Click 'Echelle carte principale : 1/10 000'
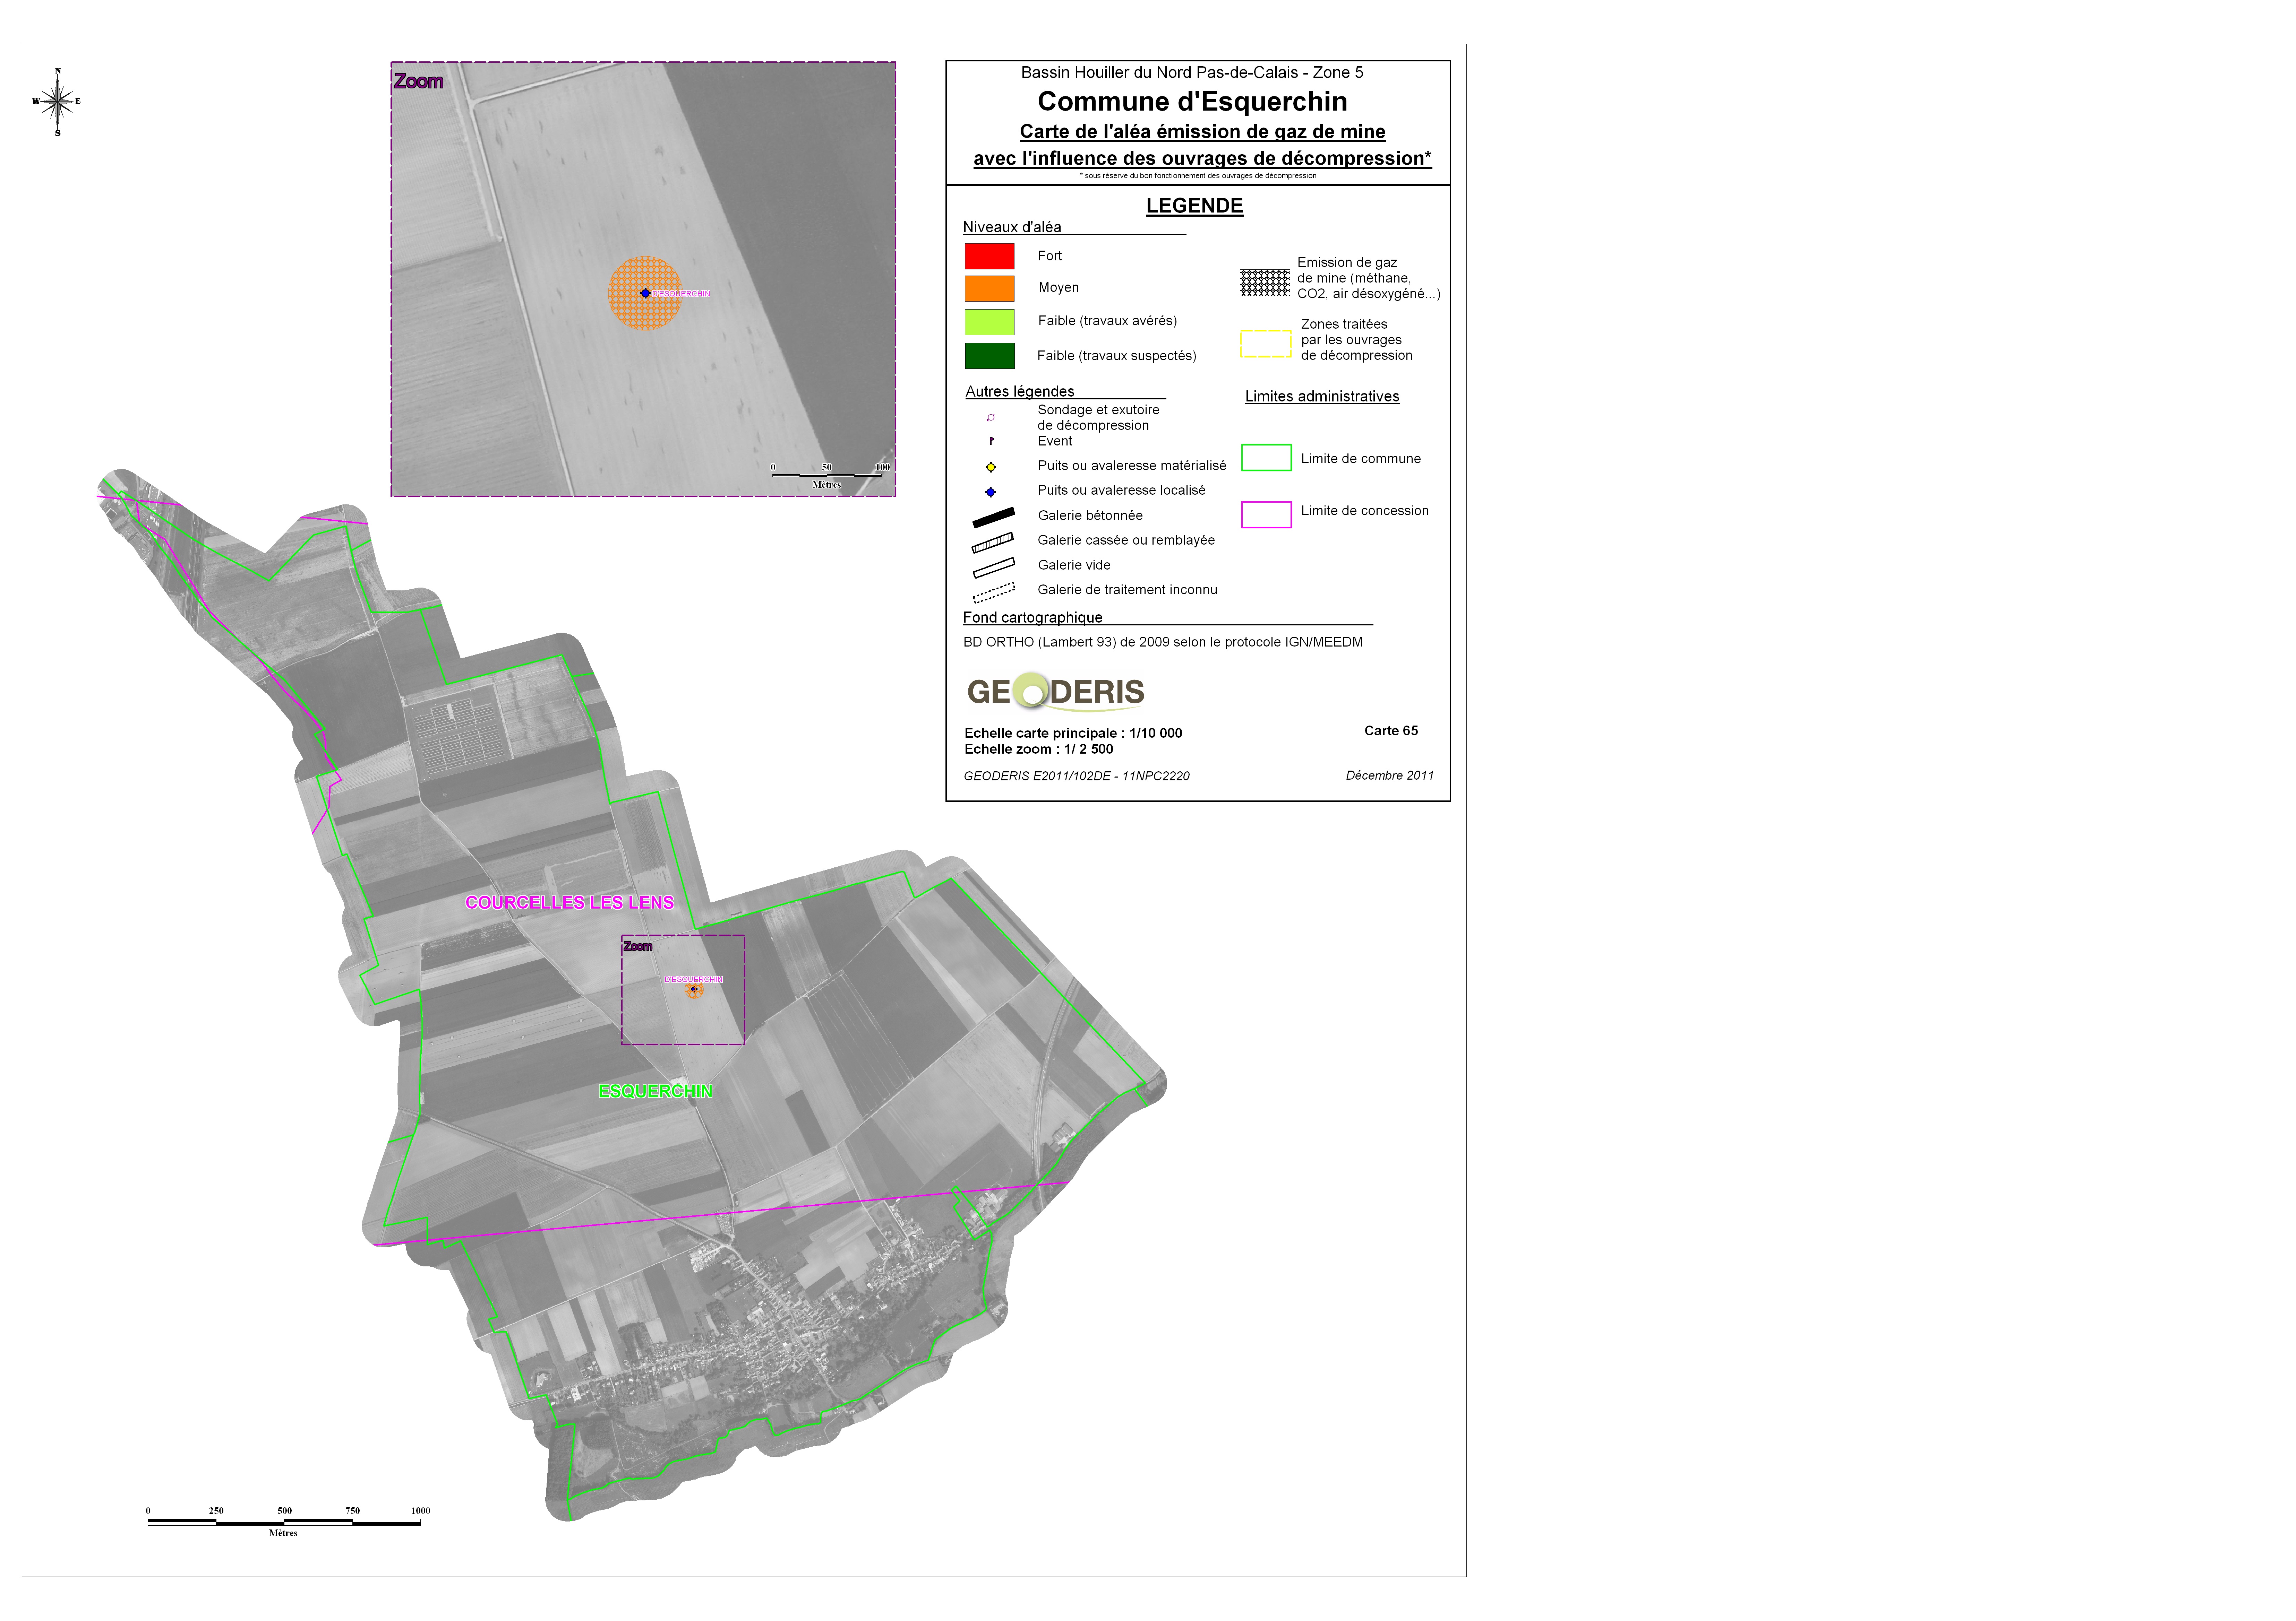The image size is (2296, 1621). pos(1073,734)
